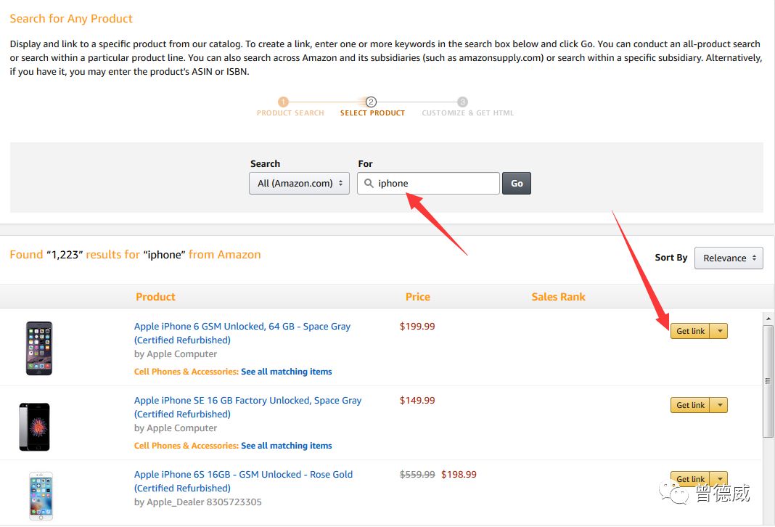This screenshot has height=527, width=775.
Task: Expand arrow beside Get link for iPhone SE
Action: click(x=719, y=405)
